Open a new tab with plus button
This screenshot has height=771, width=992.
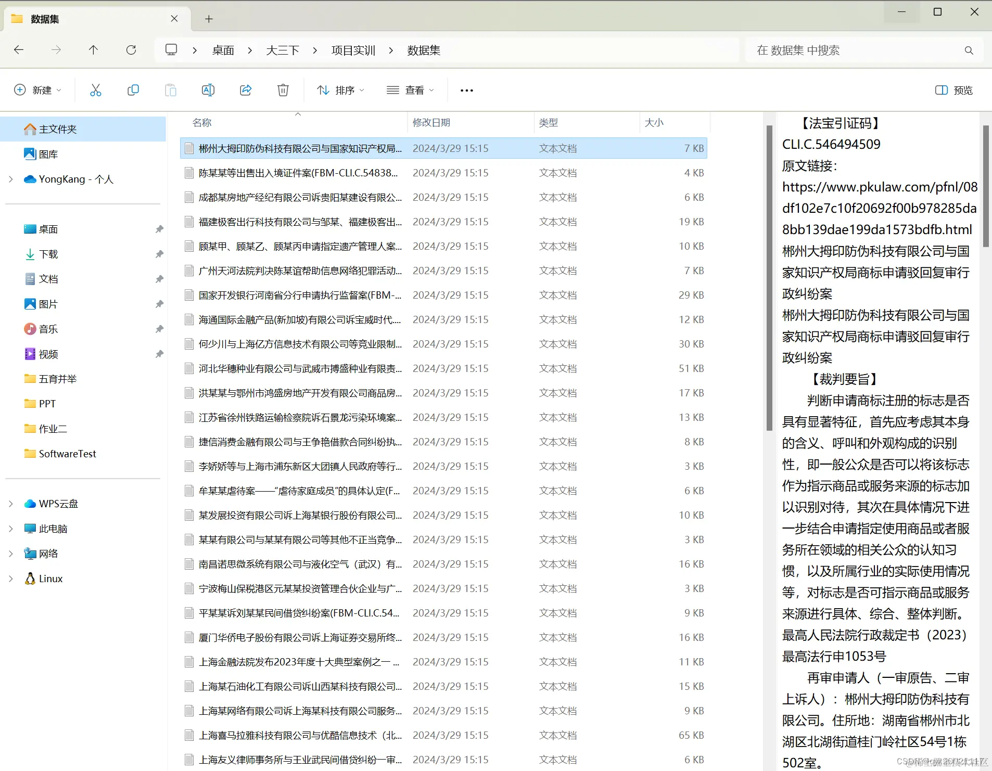[209, 19]
